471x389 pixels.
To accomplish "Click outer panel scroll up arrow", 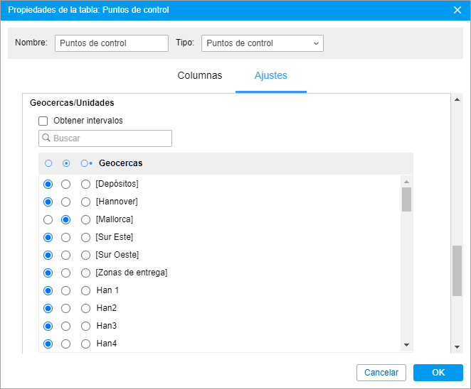I will pos(457,99).
